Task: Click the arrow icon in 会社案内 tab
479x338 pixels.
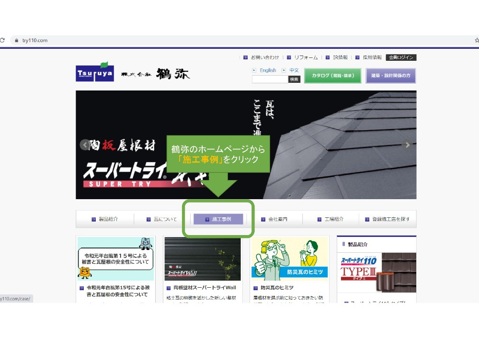Action: (263, 219)
